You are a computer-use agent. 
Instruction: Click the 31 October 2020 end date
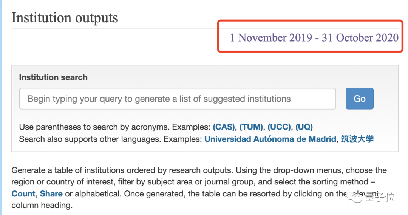[x=360, y=38]
